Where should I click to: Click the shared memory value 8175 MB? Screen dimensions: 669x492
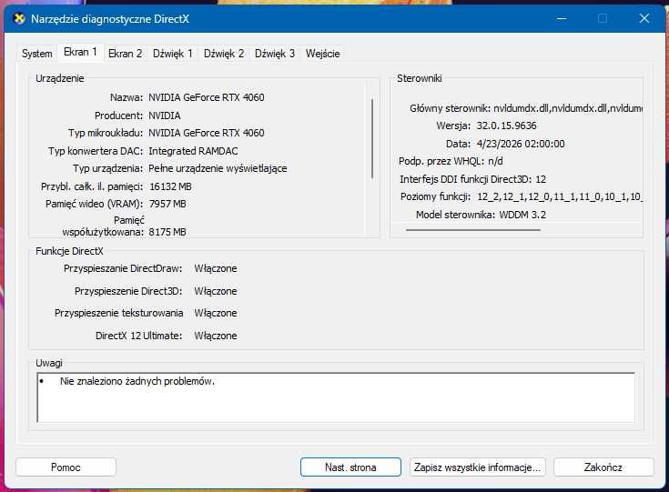(167, 232)
